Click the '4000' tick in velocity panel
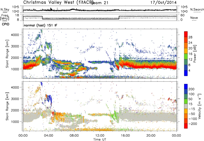Viewport: 204px width, 141px height. [x=15, y=87]
